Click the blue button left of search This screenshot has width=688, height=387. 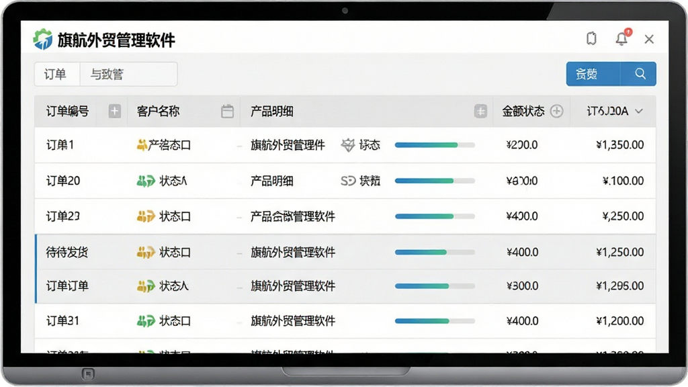pos(593,74)
